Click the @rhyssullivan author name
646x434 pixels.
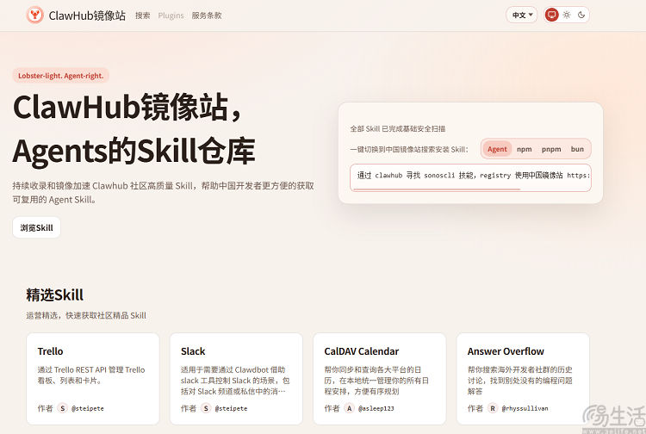pos(525,408)
